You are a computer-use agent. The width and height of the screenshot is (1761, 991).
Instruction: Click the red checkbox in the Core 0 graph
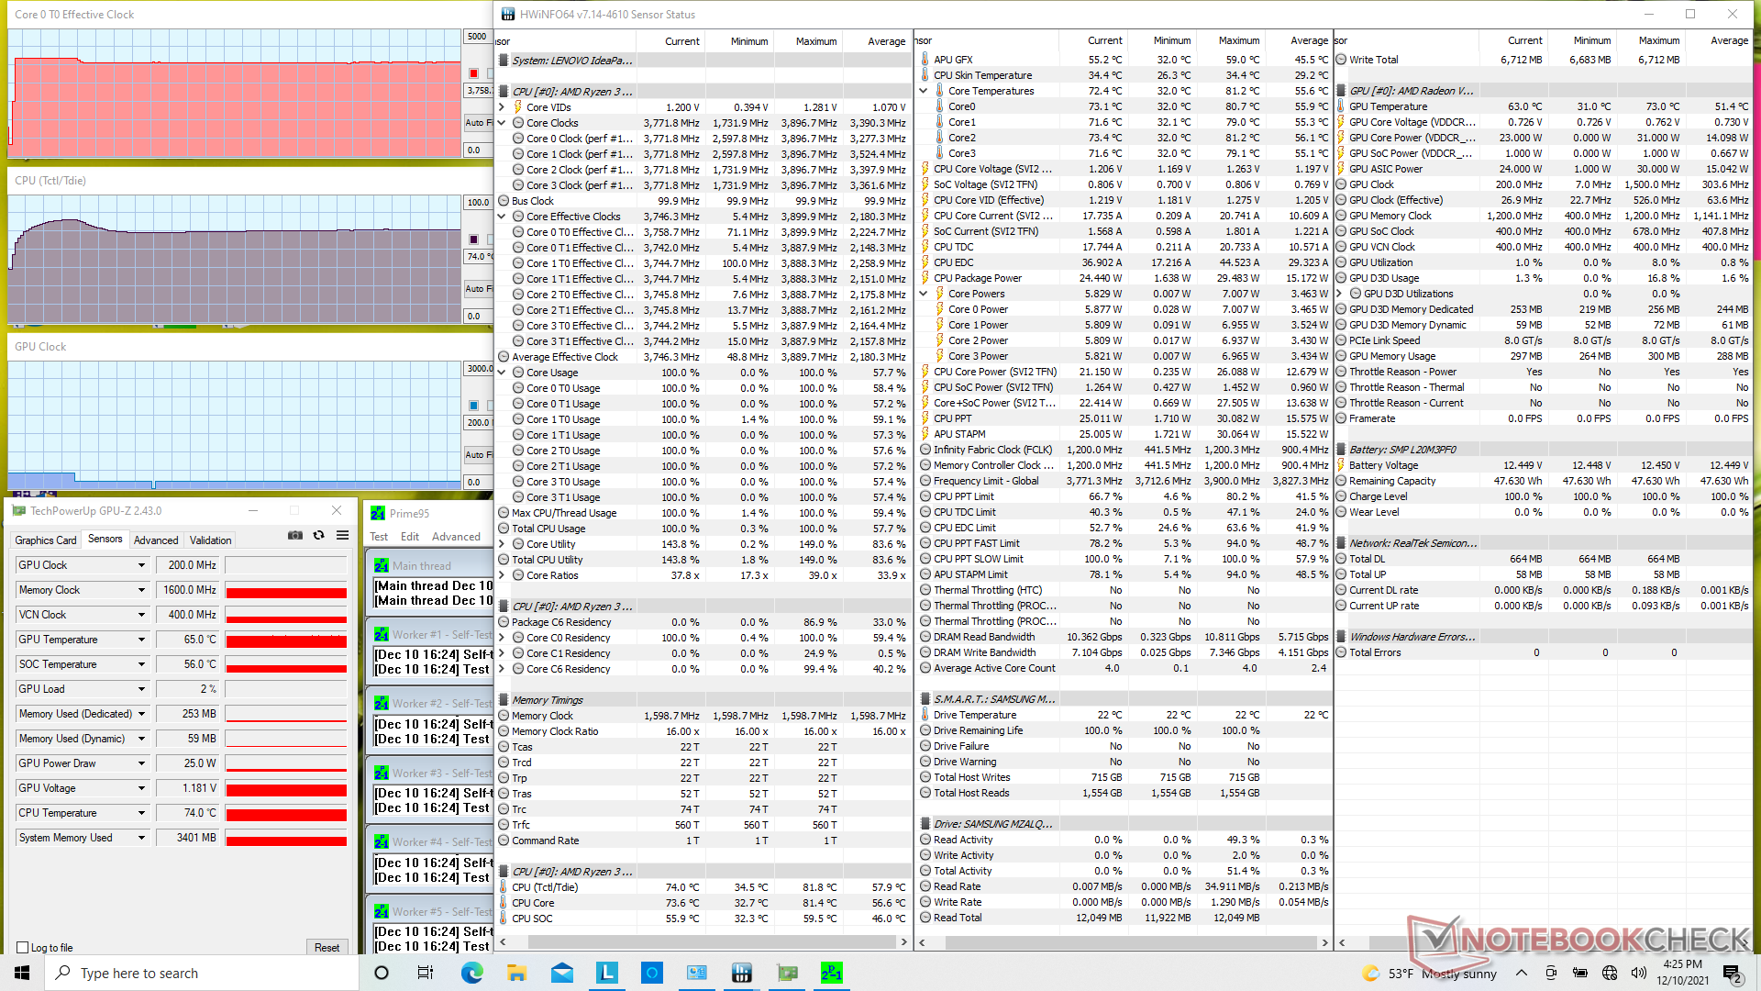click(473, 73)
